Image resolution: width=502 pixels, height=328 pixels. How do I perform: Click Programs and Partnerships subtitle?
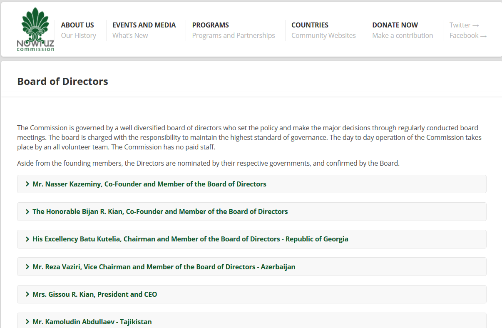234,35
